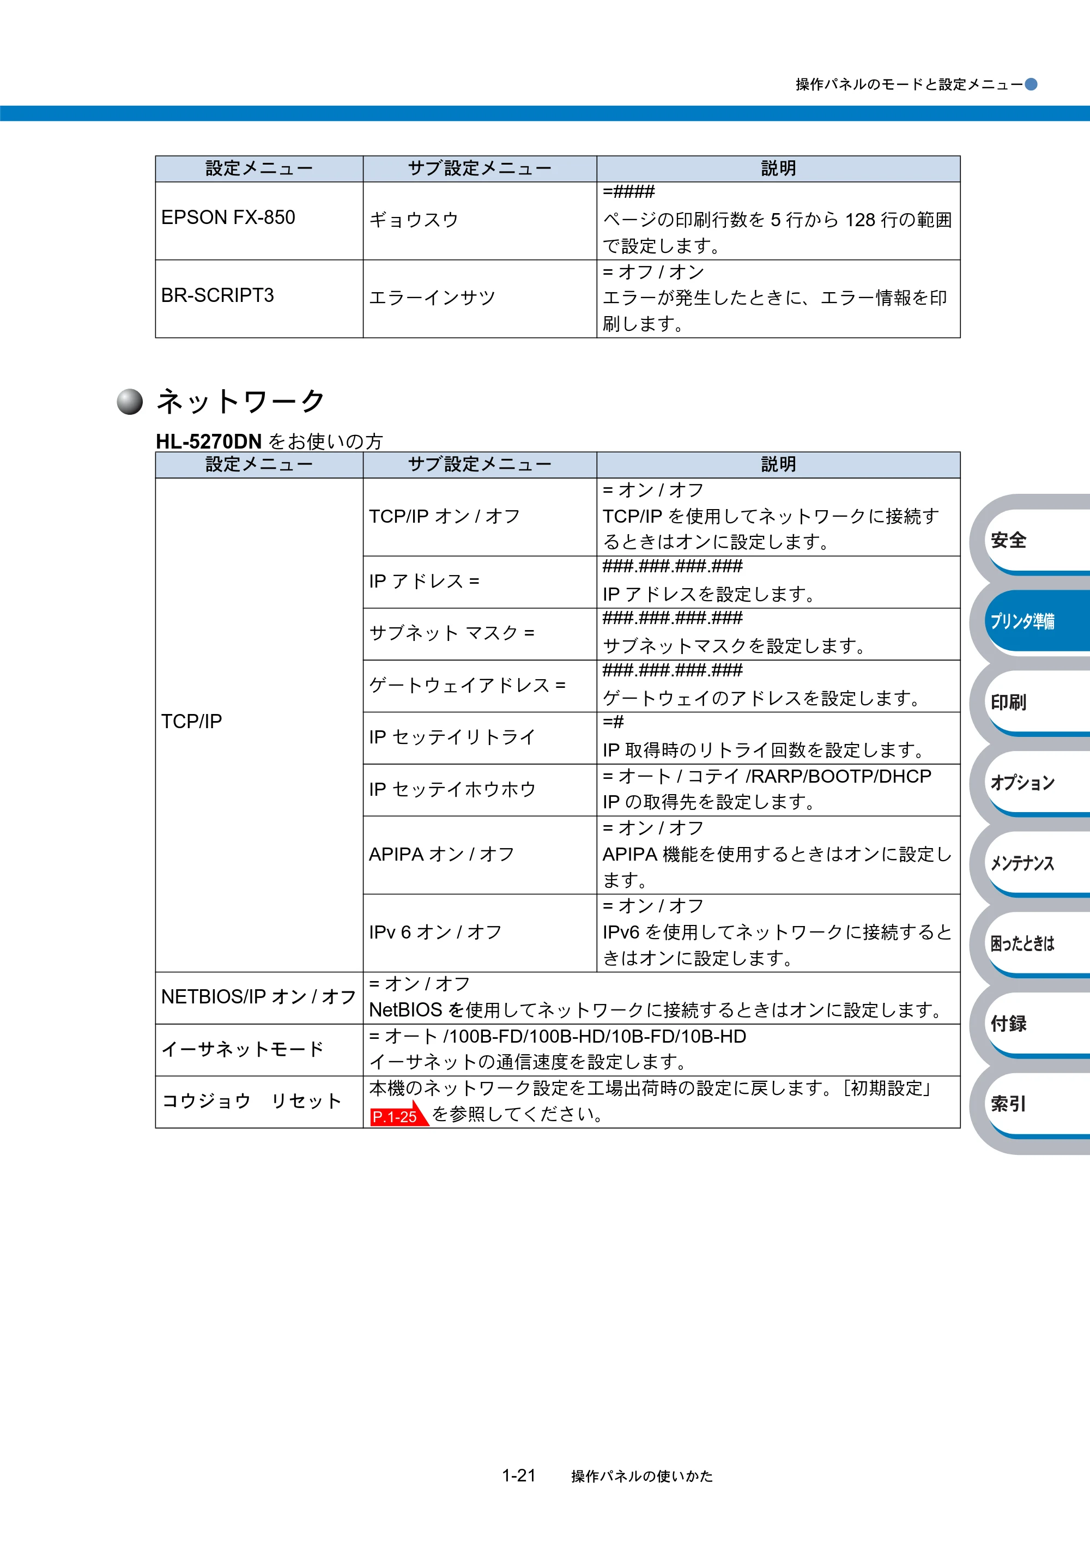
Task: Select the コウジョウ リセット cell
Action: coord(259,1102)
